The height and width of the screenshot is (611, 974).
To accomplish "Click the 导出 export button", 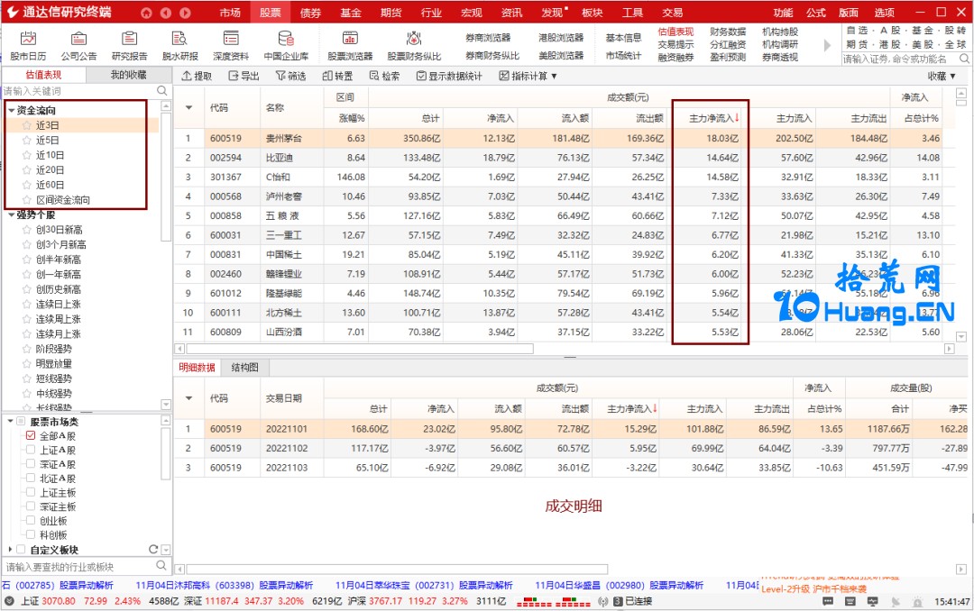I will (243, 76).
